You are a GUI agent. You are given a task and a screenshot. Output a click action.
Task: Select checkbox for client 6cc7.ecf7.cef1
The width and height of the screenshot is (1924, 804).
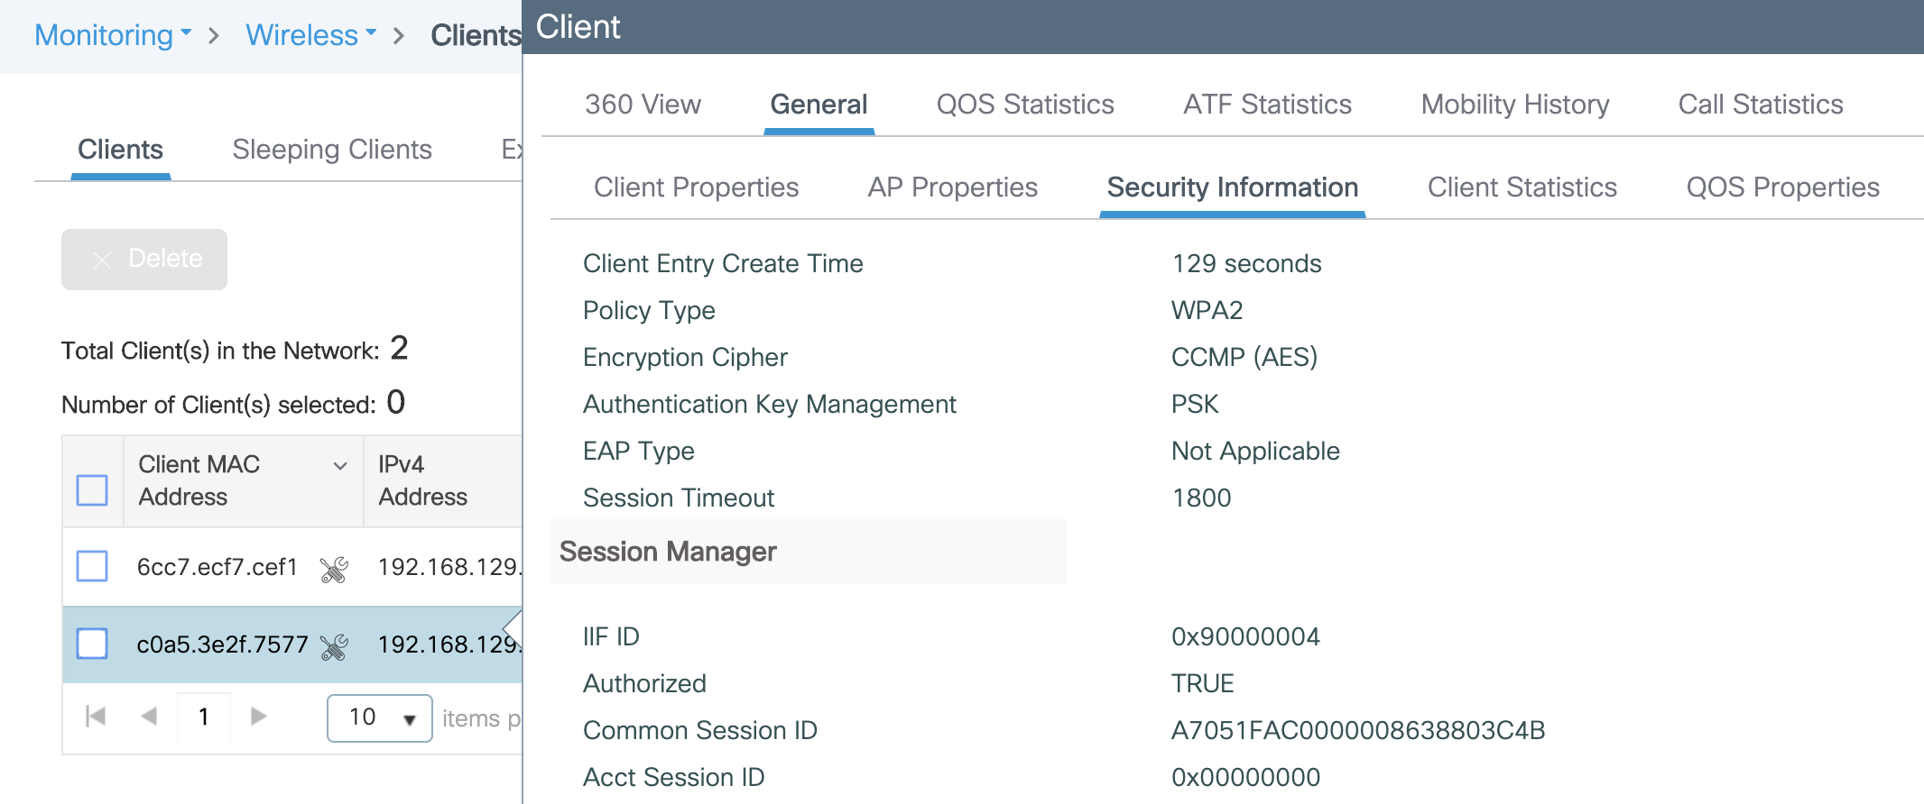[x=92, y=567]
